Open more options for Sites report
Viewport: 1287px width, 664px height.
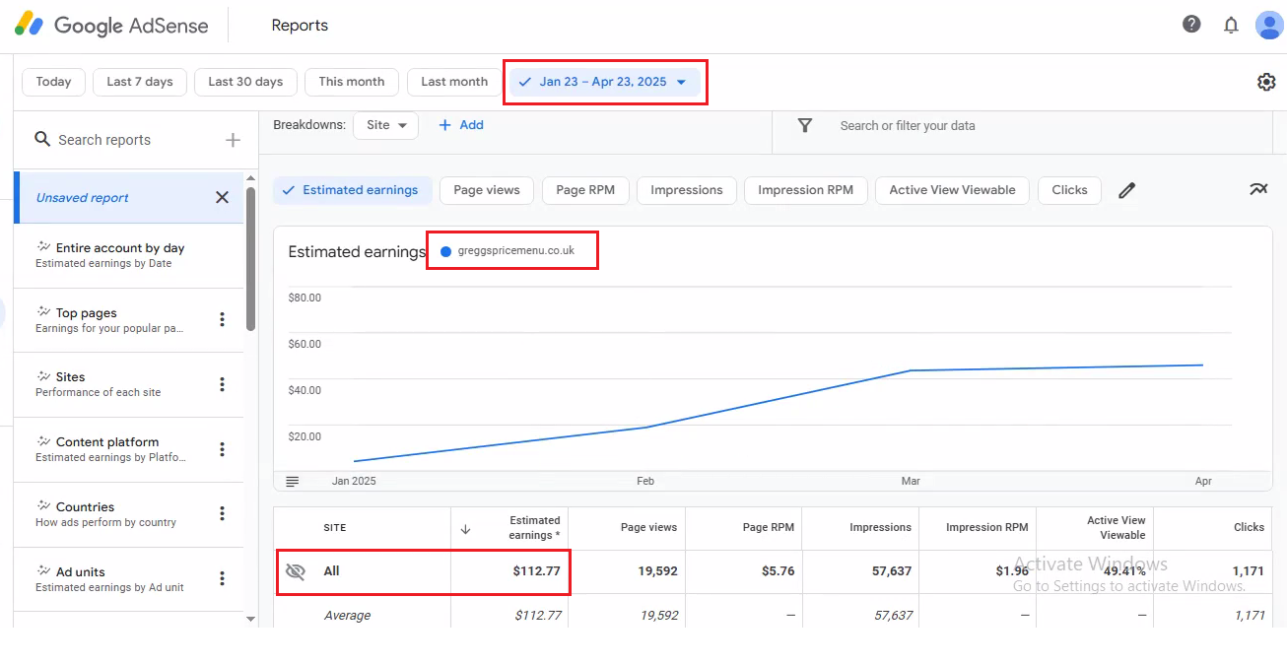pyautogui.click(x=222, y=384)
